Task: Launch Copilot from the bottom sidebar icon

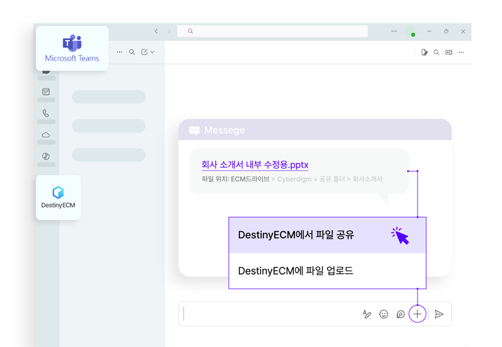Action: pyautogui.click(x=46, y=157)
